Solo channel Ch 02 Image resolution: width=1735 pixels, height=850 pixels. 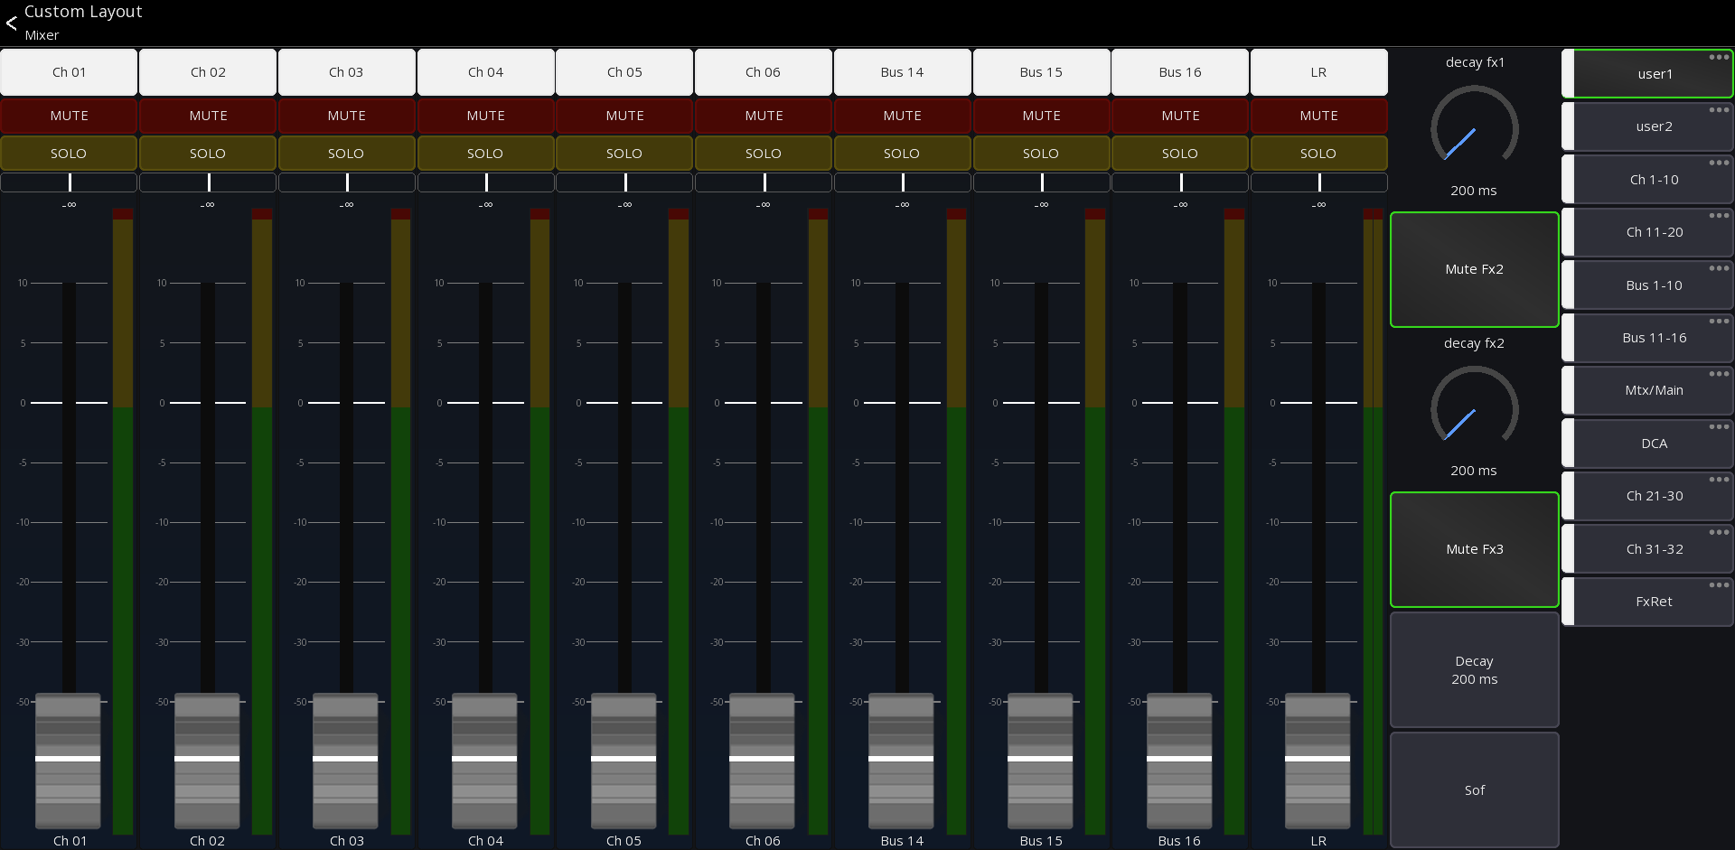[x=208, y=154]
